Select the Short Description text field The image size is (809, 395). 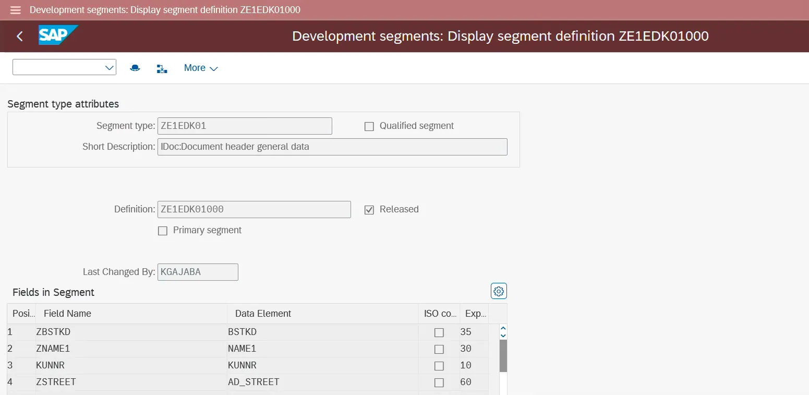click(332, 147)
